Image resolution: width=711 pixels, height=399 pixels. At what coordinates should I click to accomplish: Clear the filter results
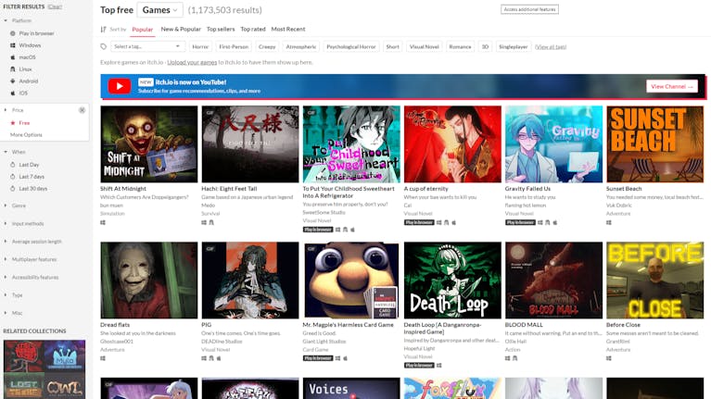(x=55, y=6)
